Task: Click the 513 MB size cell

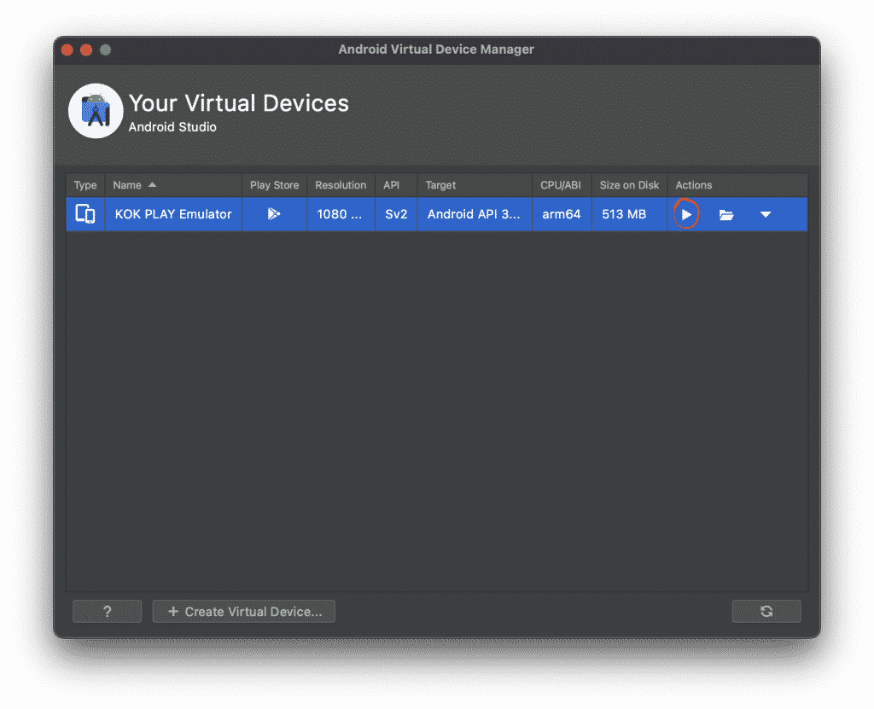Action: (630, 214)
